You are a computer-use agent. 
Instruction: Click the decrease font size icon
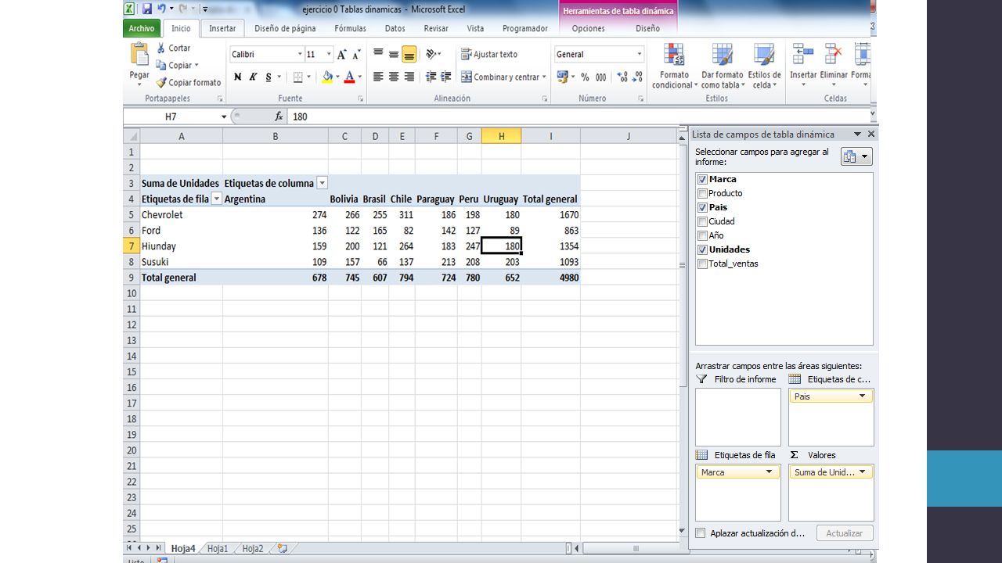tap(356, 55)
